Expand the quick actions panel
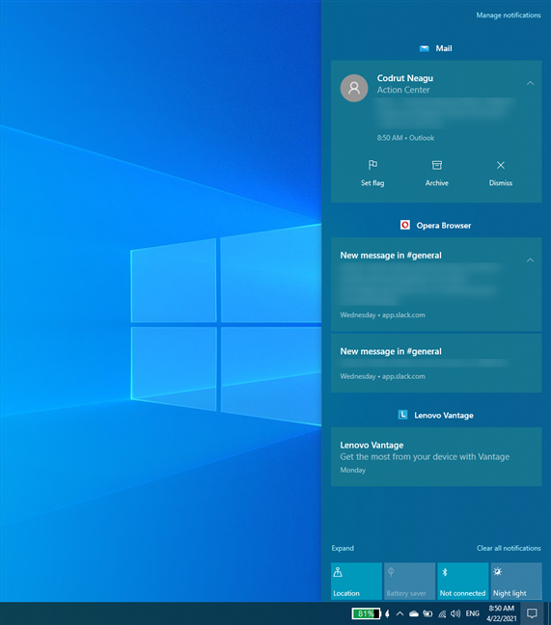Viewport: 551px width, 625px height. tap(343, 548)
